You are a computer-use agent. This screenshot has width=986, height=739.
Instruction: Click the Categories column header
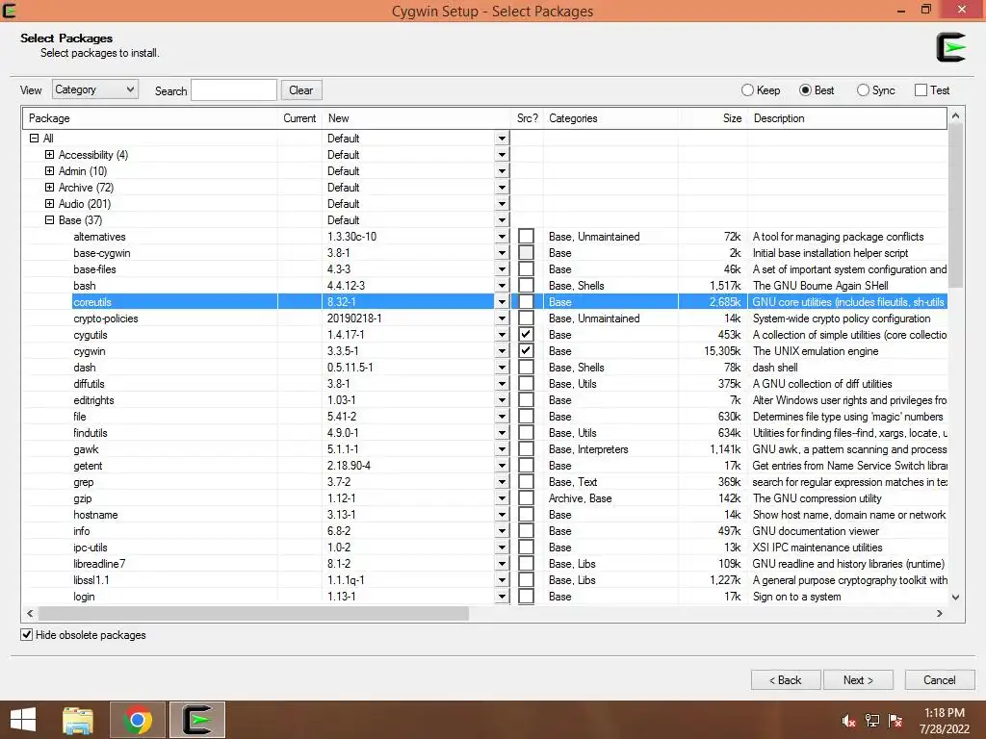coord(610,118)
